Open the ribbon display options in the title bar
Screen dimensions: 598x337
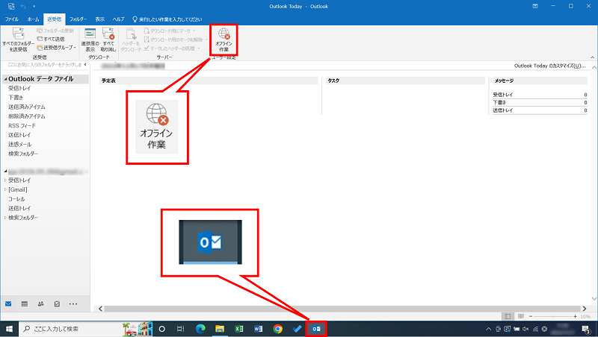535,6
